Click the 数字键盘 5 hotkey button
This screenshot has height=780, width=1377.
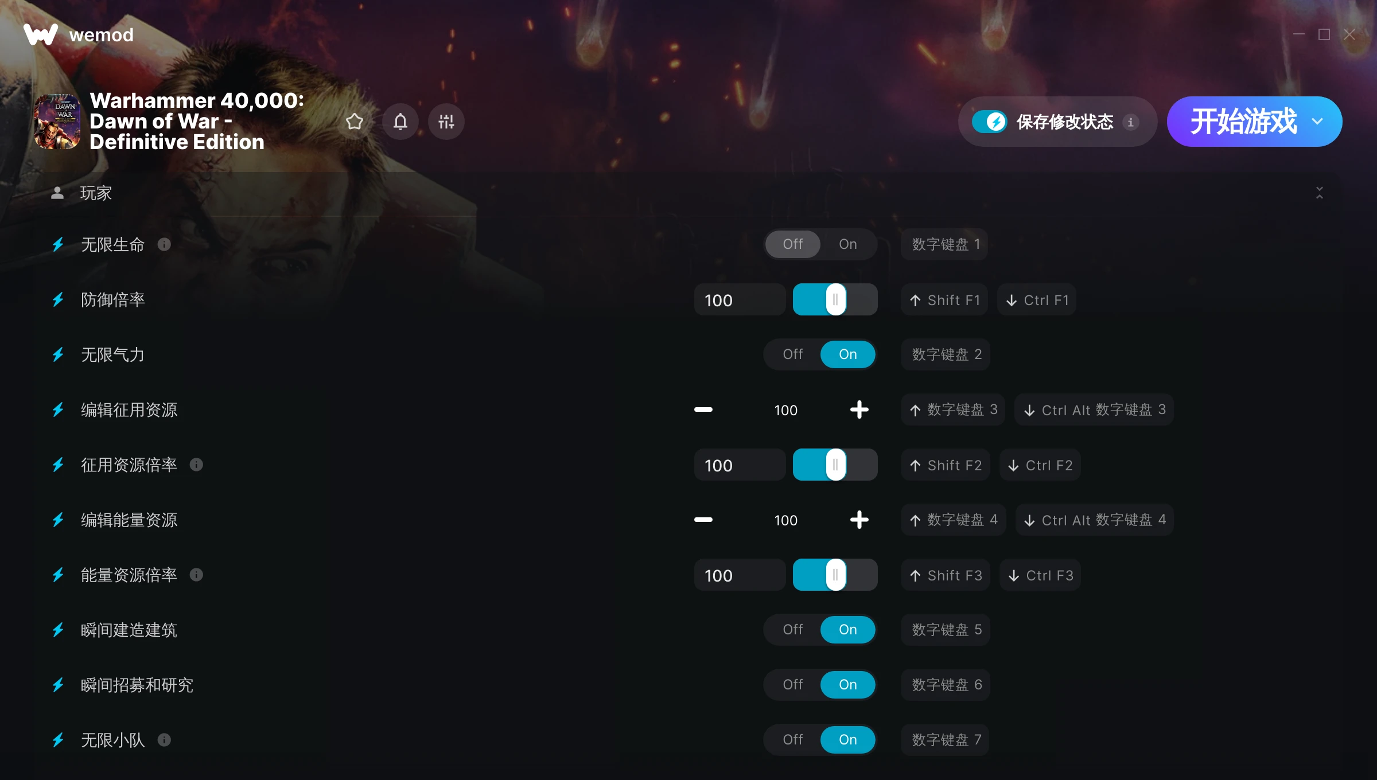(x=946, y=630)
